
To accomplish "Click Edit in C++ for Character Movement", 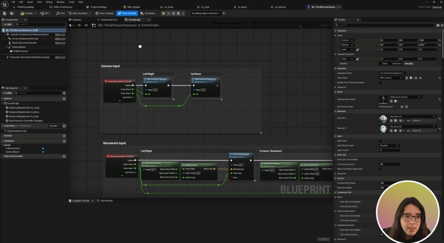I will pyautogui.click(x=60, y=57).
